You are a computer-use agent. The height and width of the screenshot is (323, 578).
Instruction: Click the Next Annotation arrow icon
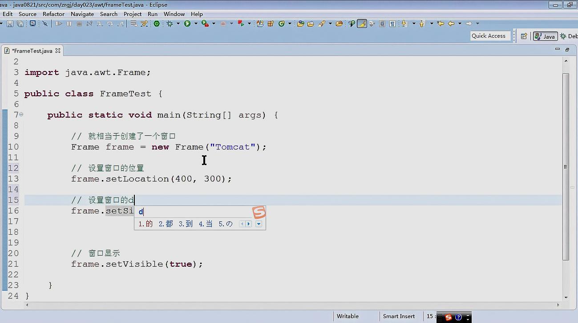coord(404,24)
